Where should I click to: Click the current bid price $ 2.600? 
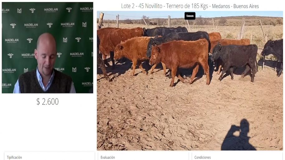47,102
